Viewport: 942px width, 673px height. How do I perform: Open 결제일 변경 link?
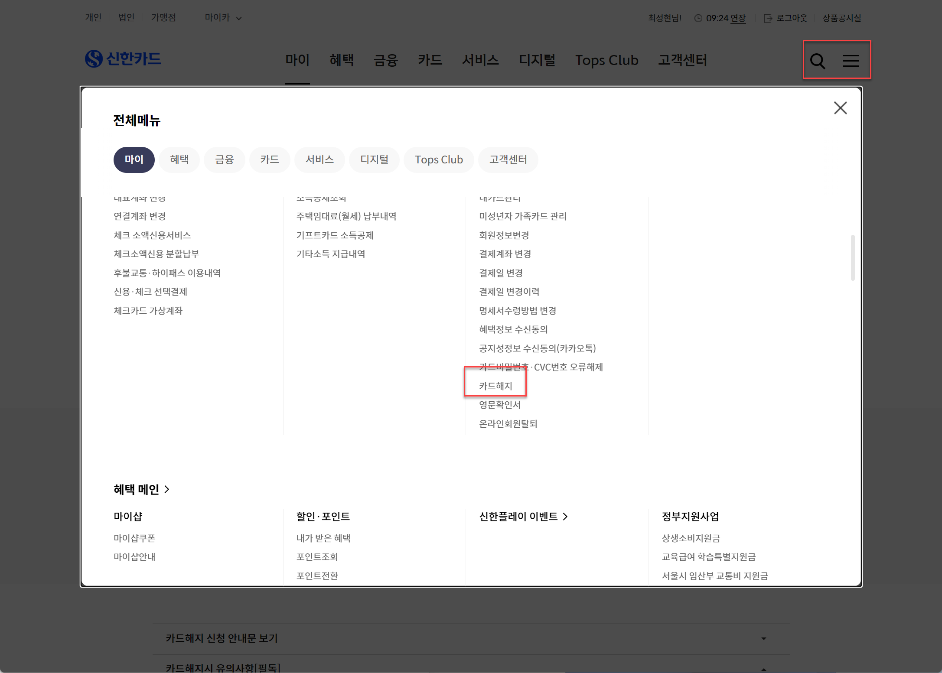point(501,273)
